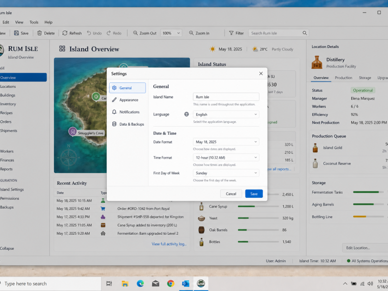The height and width of the screenshot is (291, 388).
Task: Open Microsoft Edge from taskbar
Action: pyautogui.click(x=140, y=283)
